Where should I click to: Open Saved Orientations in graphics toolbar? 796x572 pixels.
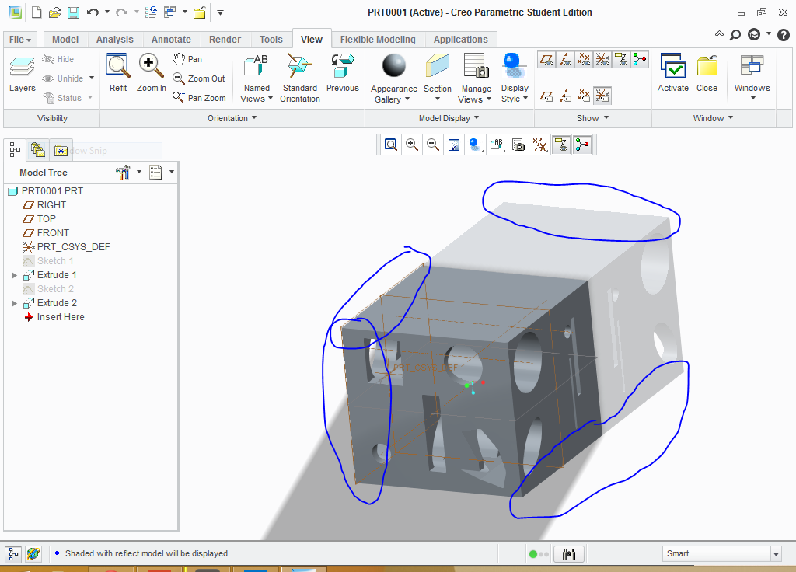[497, 145]
